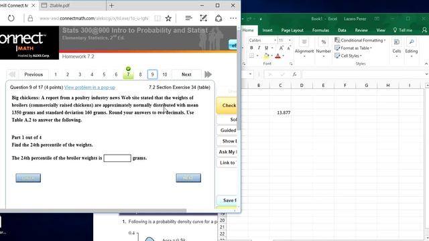Switch to Excel Home tab
Viewport: 429px width, 241px height.
248,30
